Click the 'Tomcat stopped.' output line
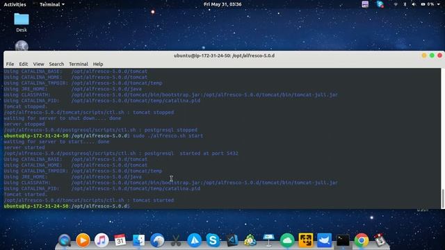The image size is (445, 250). pos(26,106)
